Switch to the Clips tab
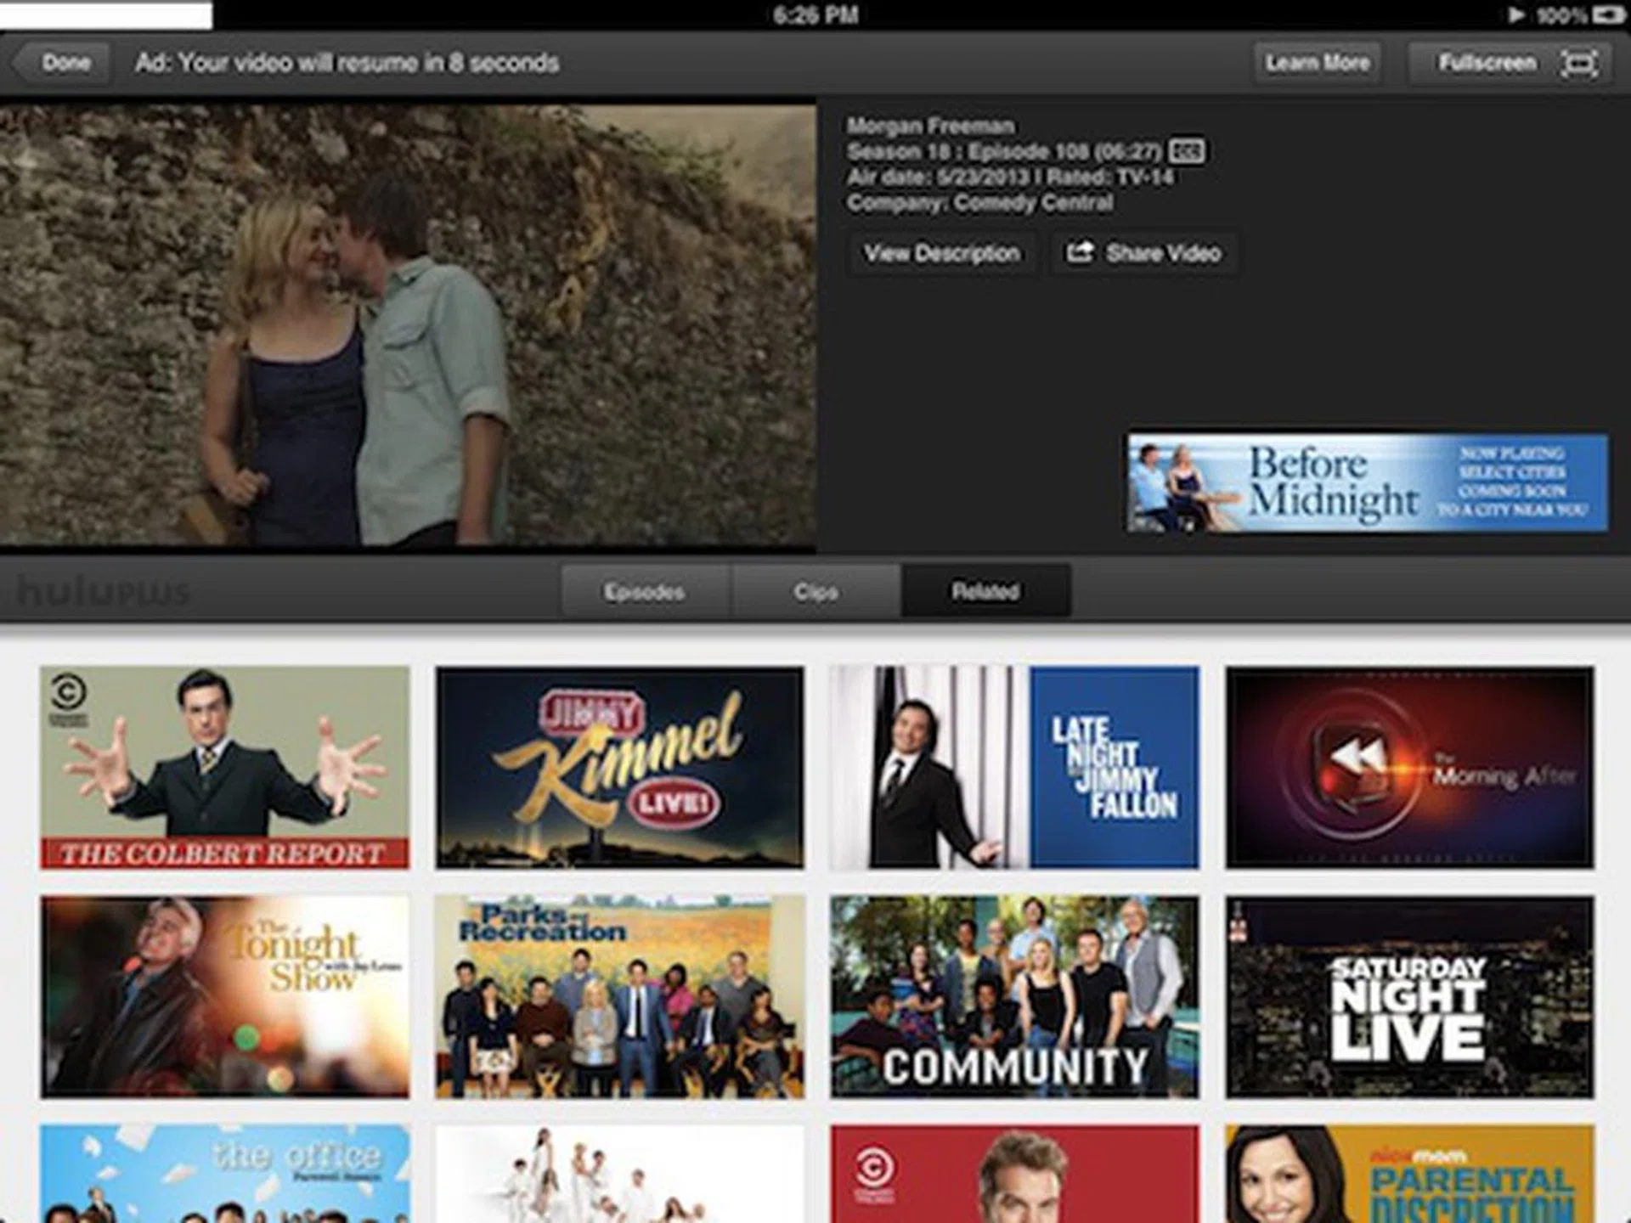This screenshot has width=1631, height=1223. click(x=815, y=591)
